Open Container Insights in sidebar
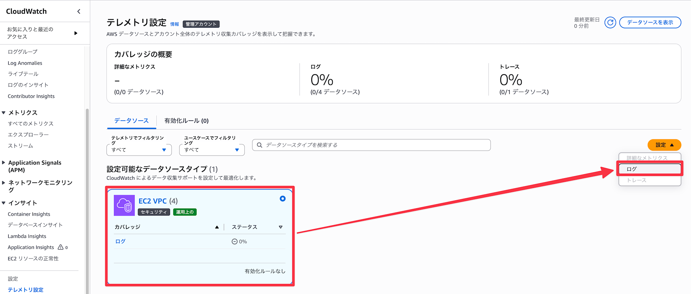The width and height of the screenshot is (691, 294). pyautogui.click(x=29, y=214)
